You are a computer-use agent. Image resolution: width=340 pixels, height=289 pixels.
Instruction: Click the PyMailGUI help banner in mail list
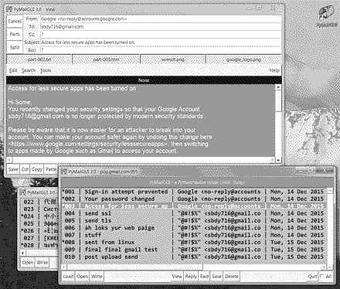point(197,182)
